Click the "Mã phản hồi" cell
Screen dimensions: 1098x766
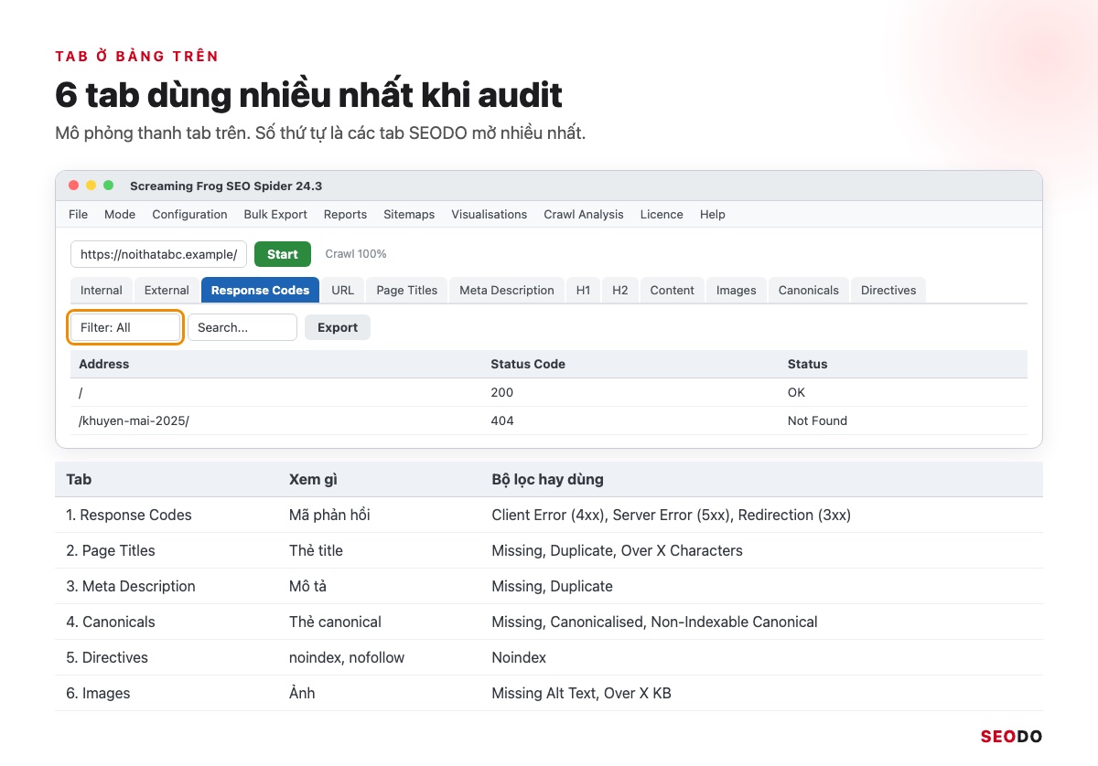(x=329, y=515)
